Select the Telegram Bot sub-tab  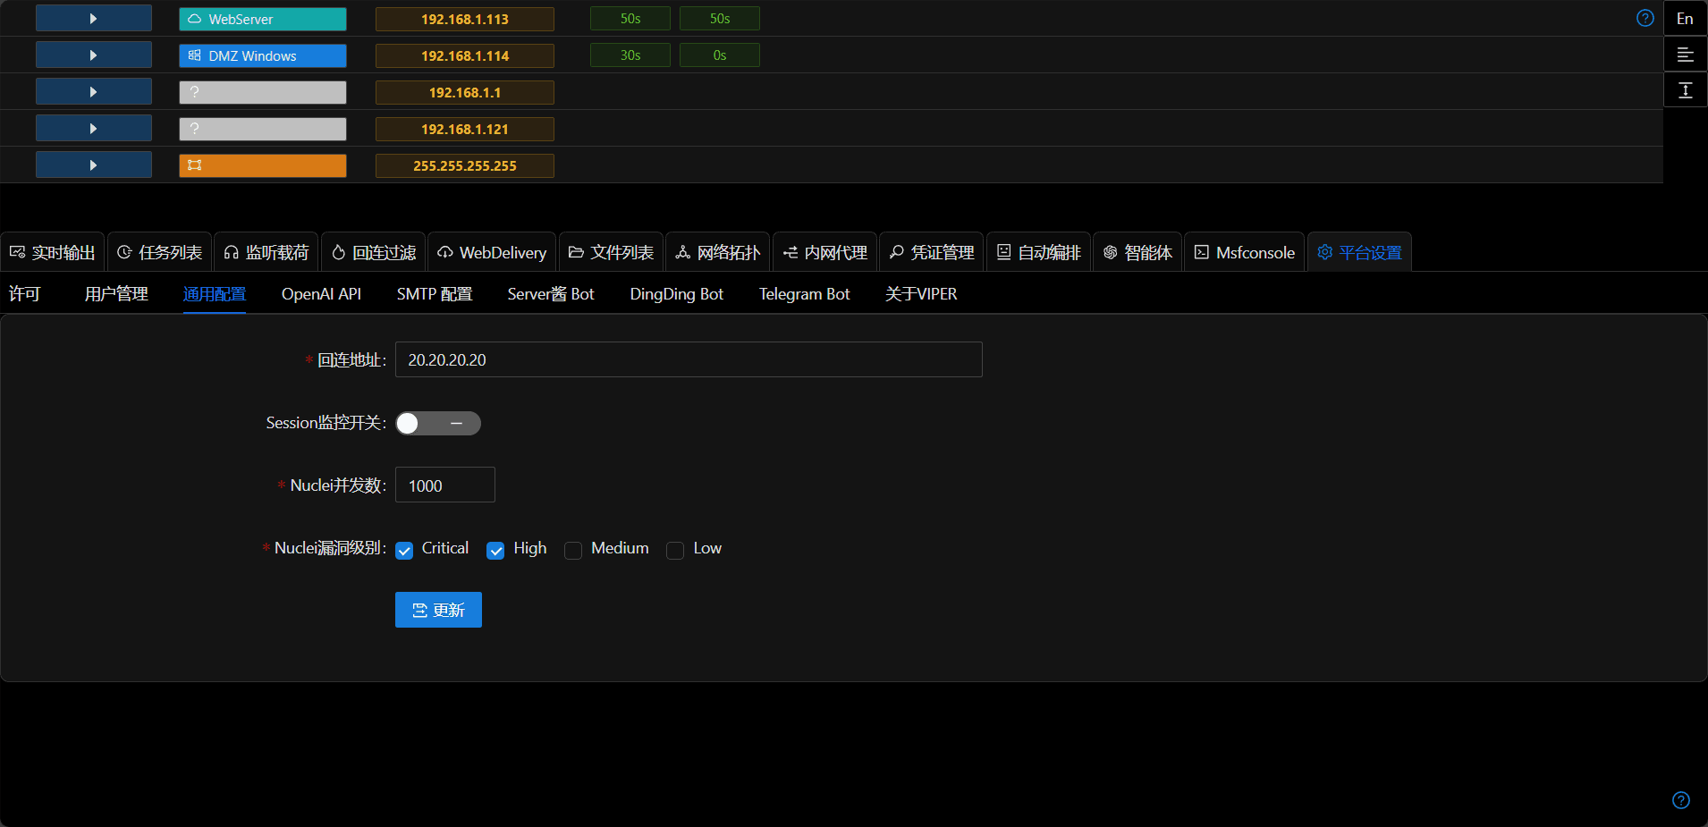pyautogui.click(x=805, y=294)
